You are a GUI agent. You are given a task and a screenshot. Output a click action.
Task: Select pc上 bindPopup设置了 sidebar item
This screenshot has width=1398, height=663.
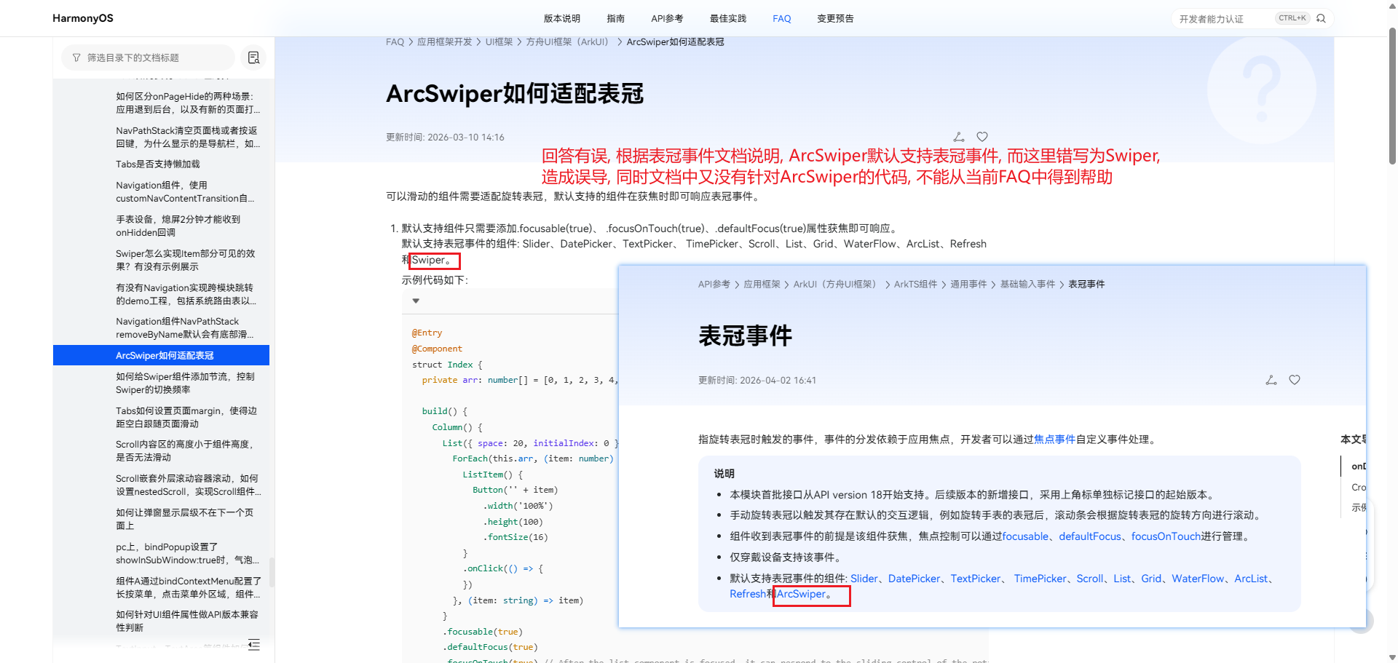[x=187, y=553]
